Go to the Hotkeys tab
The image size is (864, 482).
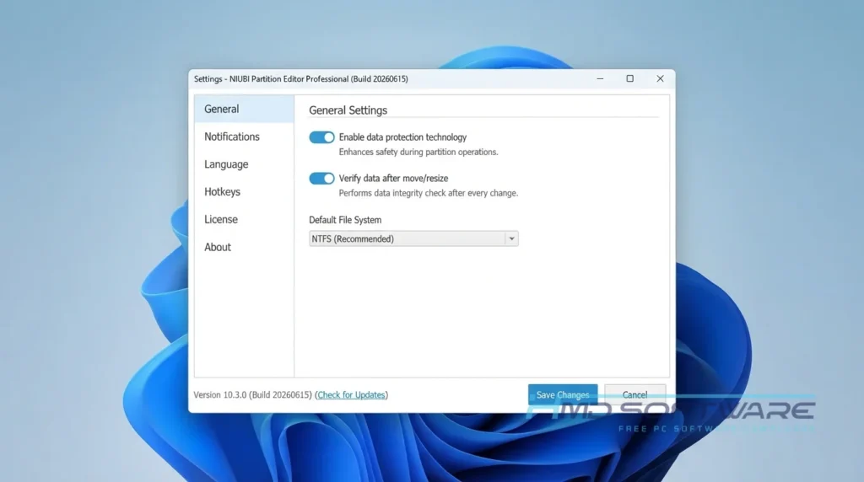[244, 191]
